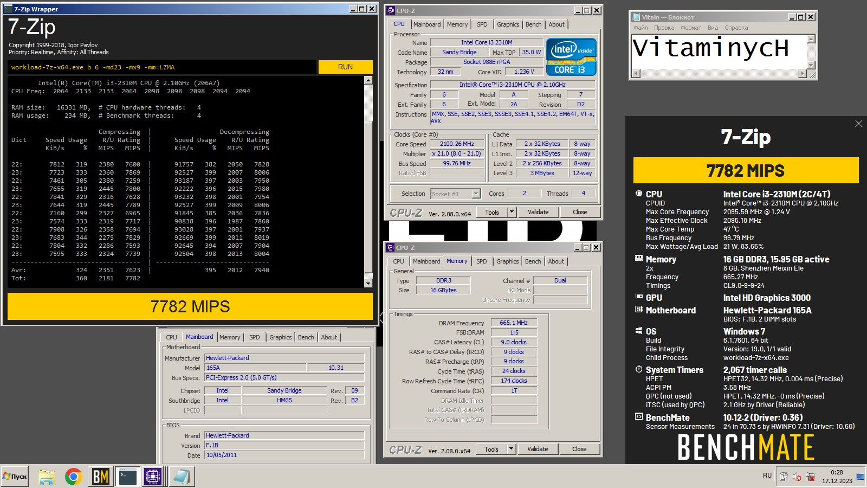The width and height of the screenshot is (867, 488).
Task: Close the BenchMate result panel with the X
Action: [858, 124]
